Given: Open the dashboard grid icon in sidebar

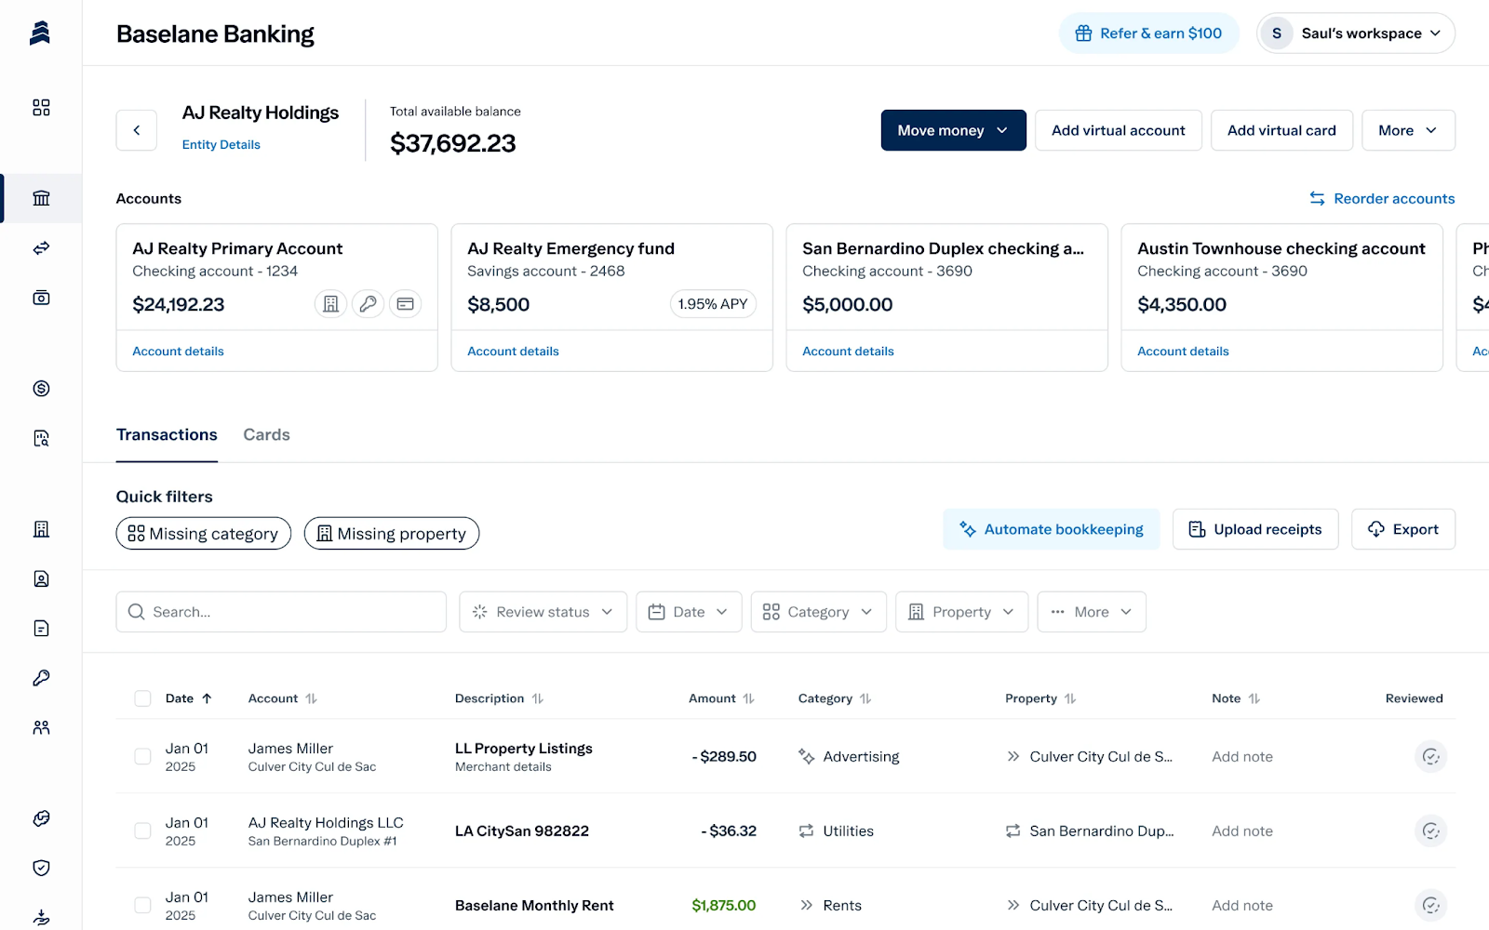Looking at the screenshot, I should pyautogui.click(x=41, y=108).
